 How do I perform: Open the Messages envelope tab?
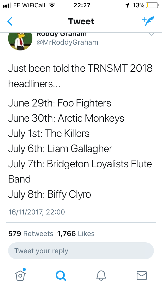(142, 276)
